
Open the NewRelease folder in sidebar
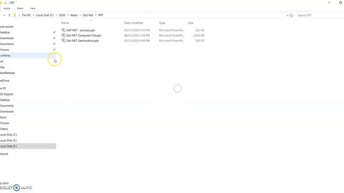coord(8,73)
